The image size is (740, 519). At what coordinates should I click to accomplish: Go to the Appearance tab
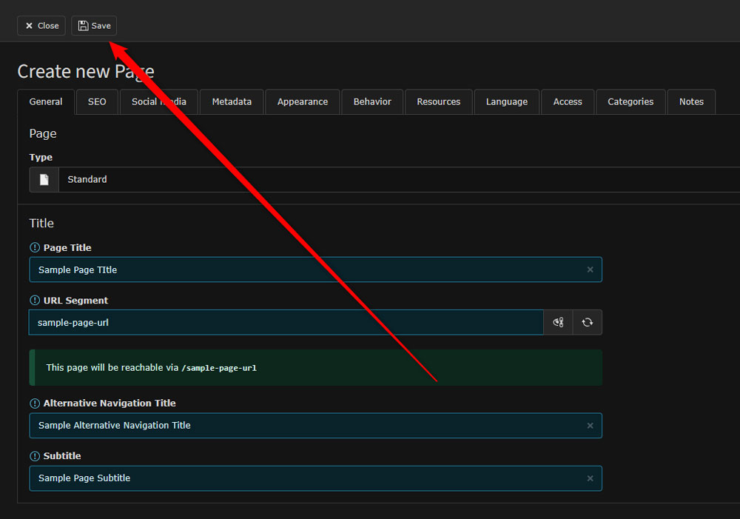(303, 102)
